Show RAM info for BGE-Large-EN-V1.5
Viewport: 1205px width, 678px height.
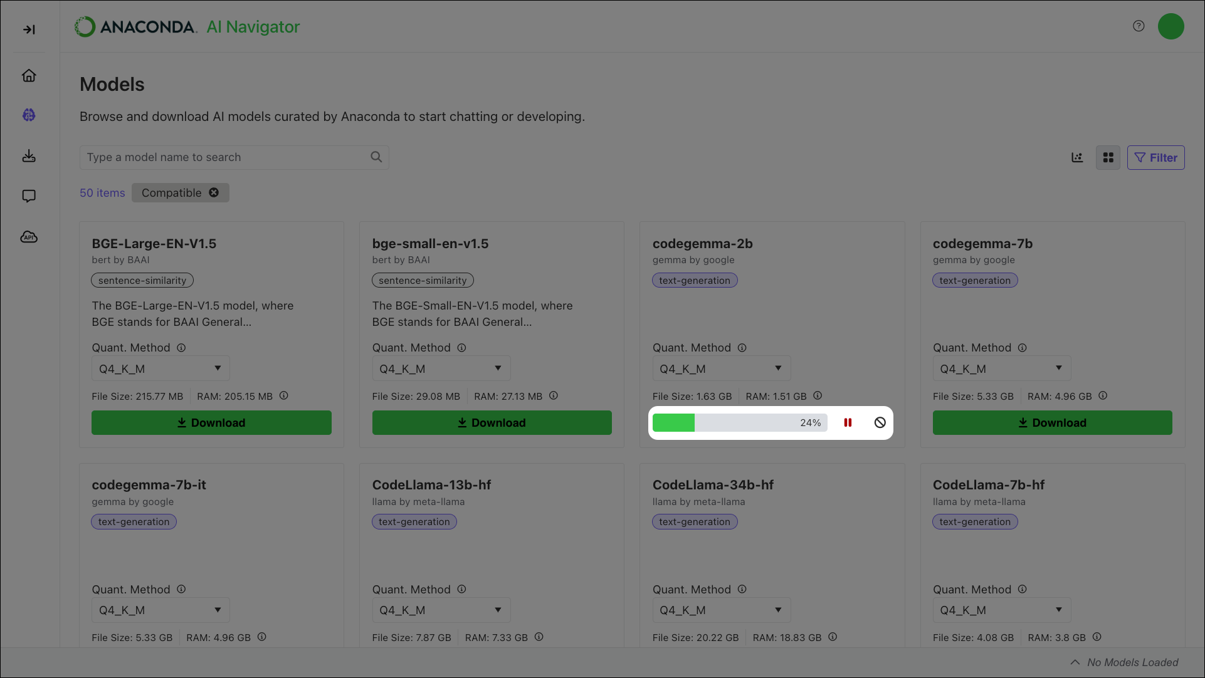(284, 395)
